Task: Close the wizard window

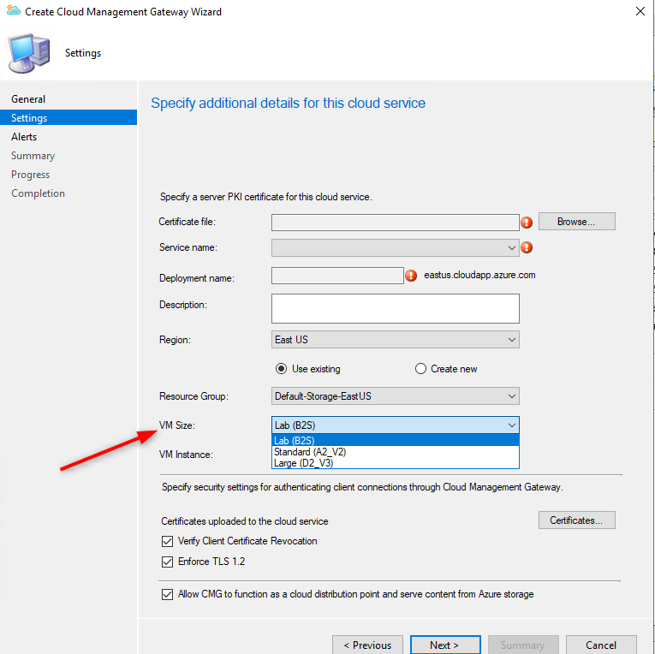Action: (639, 12)
